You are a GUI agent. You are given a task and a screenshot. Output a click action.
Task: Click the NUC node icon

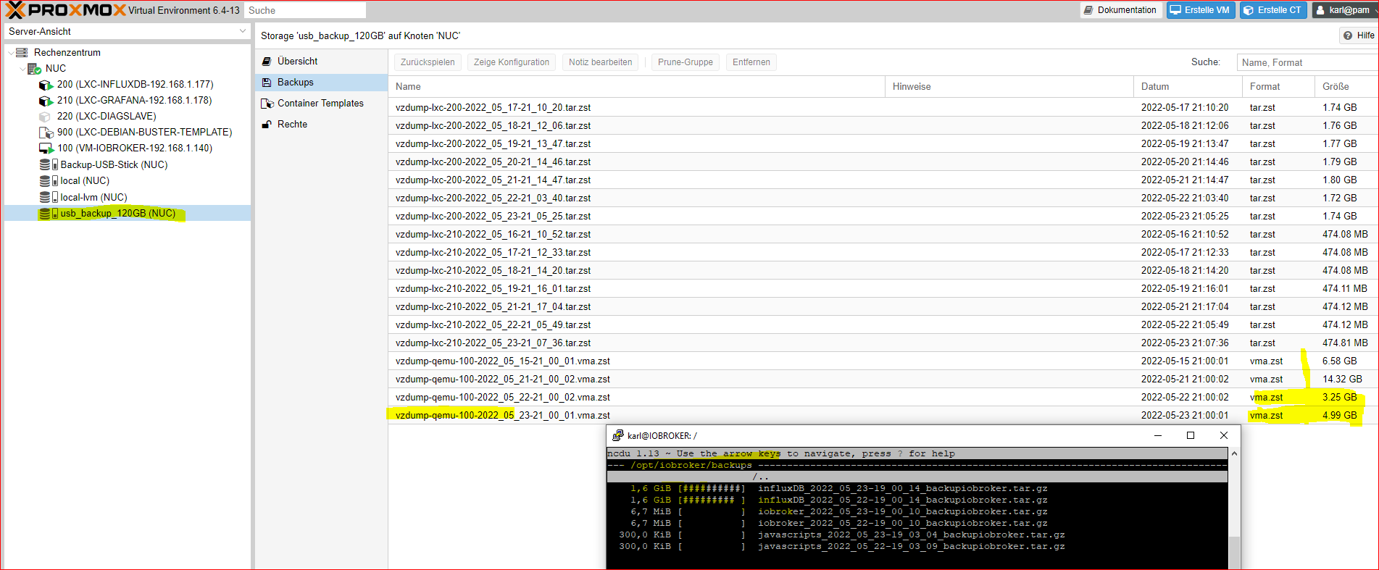(x=34, y=69)
